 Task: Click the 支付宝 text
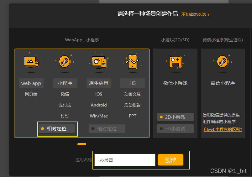pyautogui.click(x=65, y=105)
